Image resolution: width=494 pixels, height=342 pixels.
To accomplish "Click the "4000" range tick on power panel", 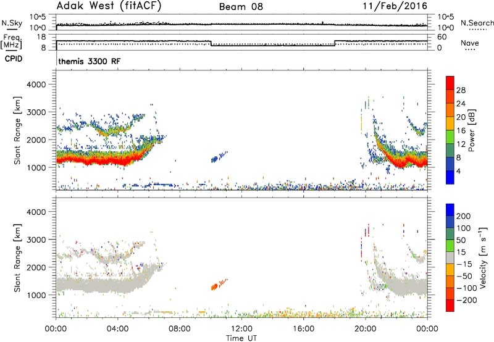I will pos(36,85).
